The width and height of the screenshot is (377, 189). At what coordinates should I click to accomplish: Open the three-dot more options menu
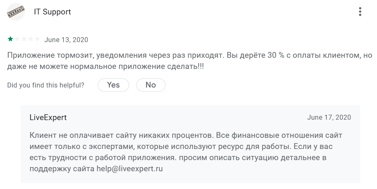pos(360,12)
